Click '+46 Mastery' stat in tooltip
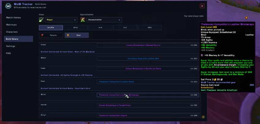260x124 pixels. point(207,48)
